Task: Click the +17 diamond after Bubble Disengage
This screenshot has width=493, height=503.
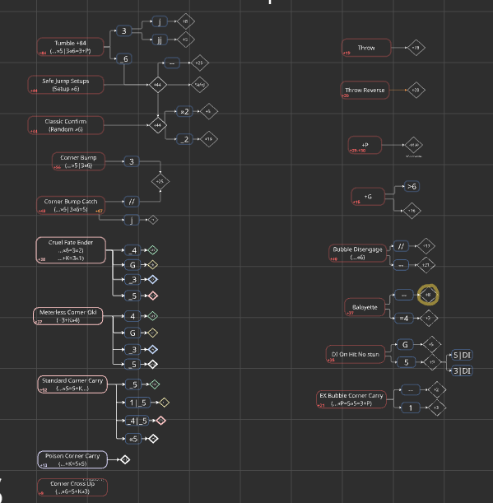Action: pyautogui.click(x=426, y=246)
